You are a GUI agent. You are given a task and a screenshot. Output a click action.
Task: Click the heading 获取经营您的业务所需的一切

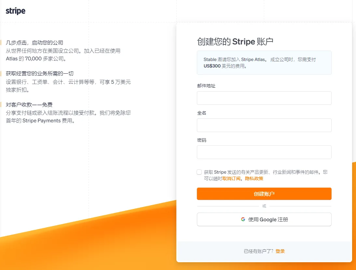tap(40, 73)
